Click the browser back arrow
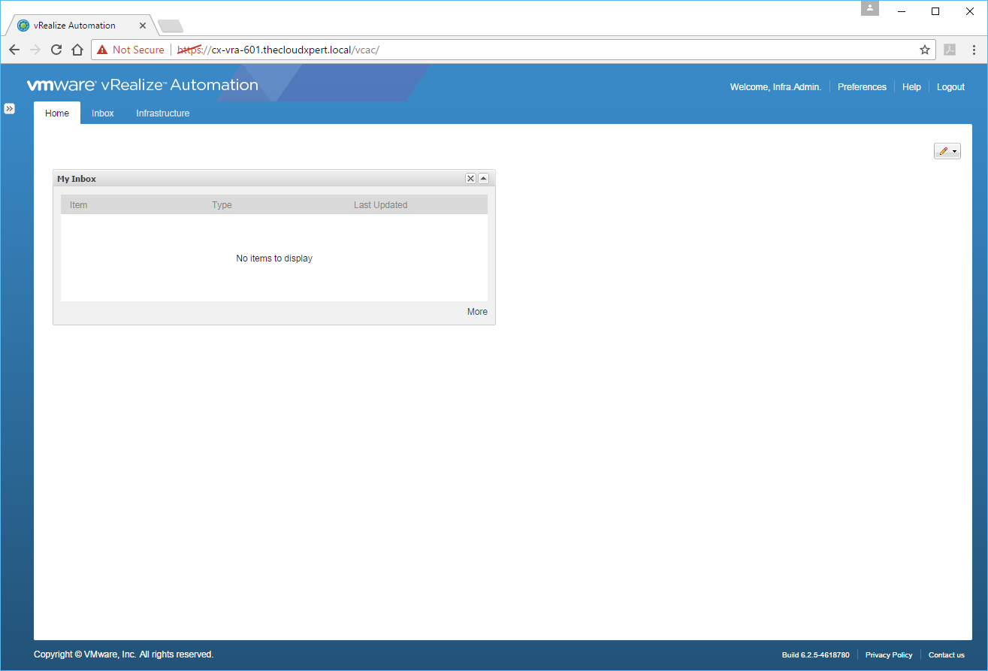The width and height of the screenshot is (988, 671). 14,50
